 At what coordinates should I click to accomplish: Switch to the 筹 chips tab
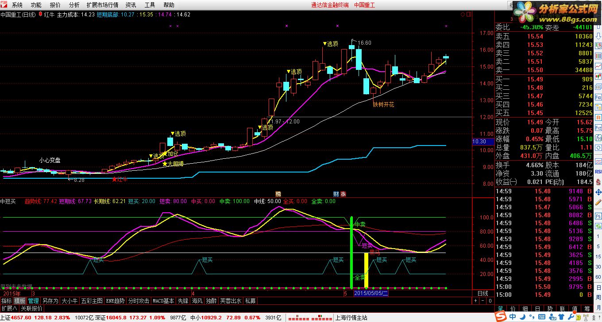[x=587, y=309]
